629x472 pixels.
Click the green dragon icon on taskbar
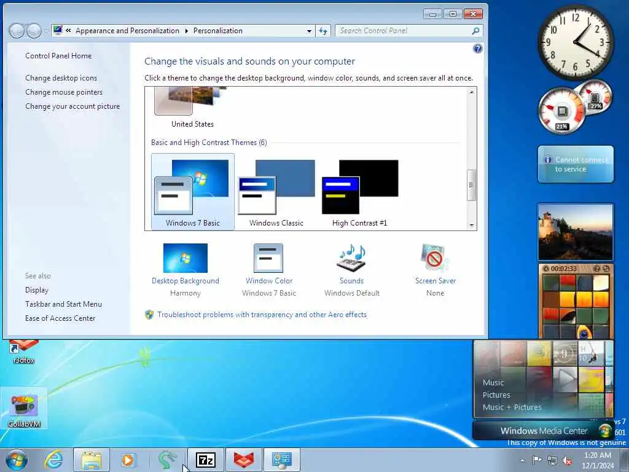(167, 460)
